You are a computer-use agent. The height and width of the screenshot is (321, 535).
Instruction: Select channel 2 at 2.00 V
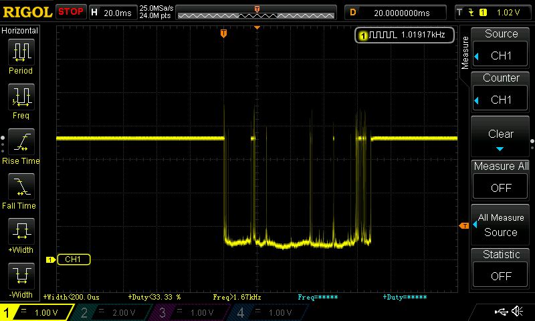pos(112,312)
